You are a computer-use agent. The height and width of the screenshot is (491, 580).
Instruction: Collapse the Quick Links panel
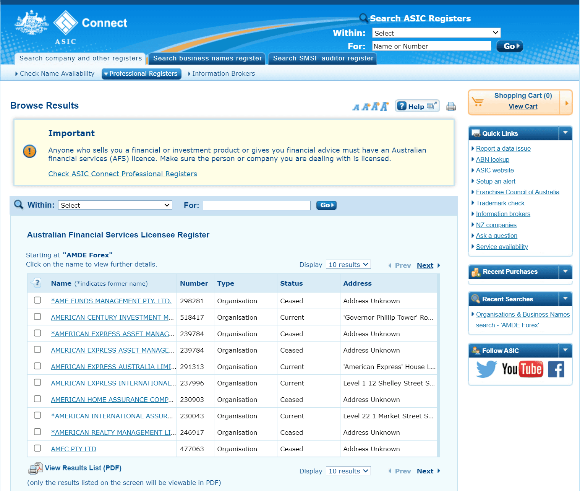pos(565,133)
